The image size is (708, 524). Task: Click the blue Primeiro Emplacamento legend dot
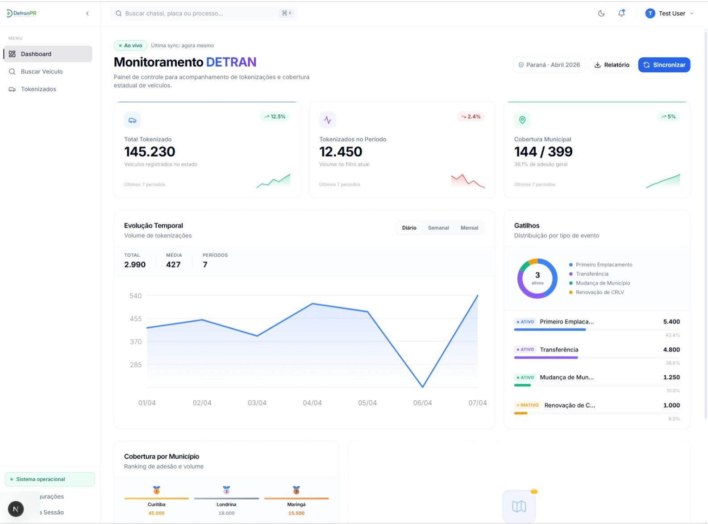pos(571,265)
